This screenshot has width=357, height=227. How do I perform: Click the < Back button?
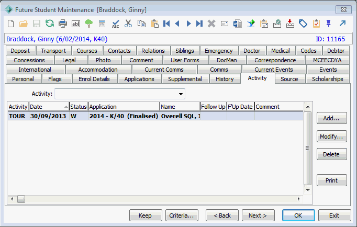coord(222,215)
